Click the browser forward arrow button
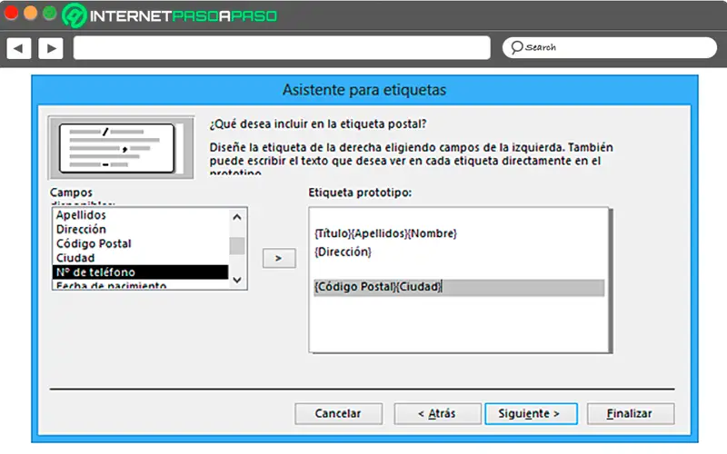The height and width of the screenshot is (454, 727). [x=51, y=48]
